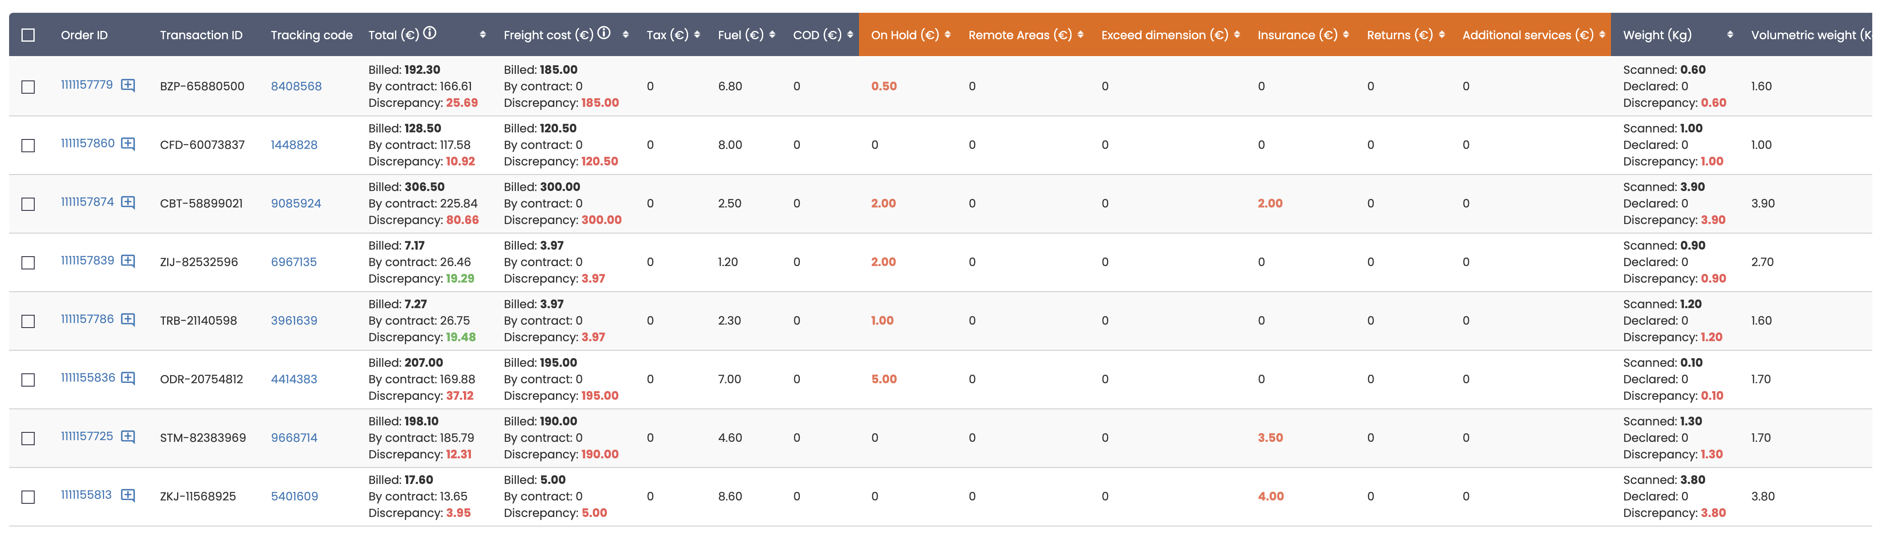Screen dimensions: 1883x538
Task: Open tracking code 4414383
Action: click(294, 379)
